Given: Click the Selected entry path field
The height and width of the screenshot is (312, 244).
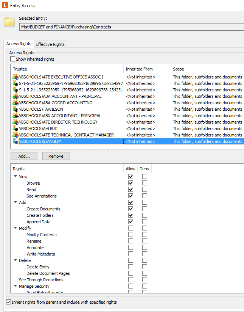Looking at the screenshot, I should (132, 27).
